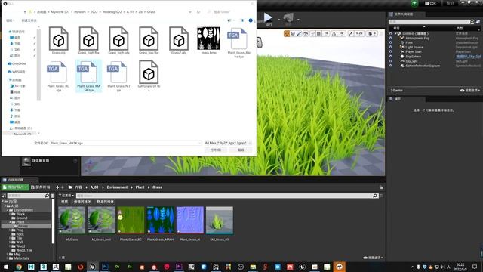Image resolution: width=483 pixels, height=272 pixels.
Task: Toggle rotation snapping triangle icon
Action: point(334,33)
